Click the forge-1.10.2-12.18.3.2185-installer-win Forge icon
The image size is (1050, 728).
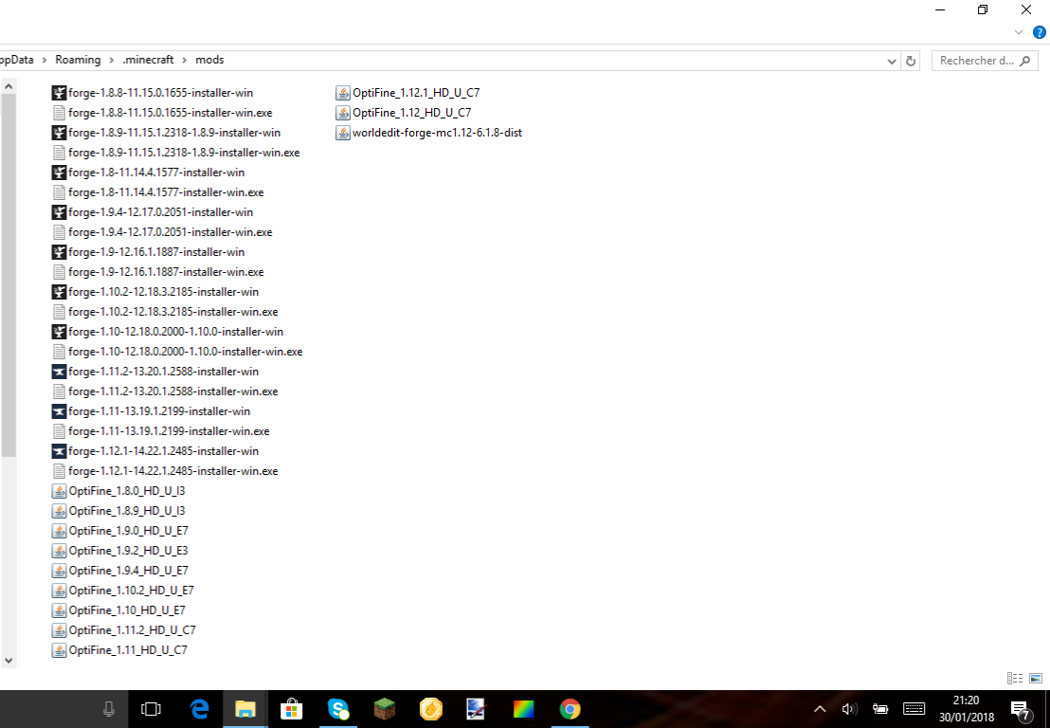pyautogui.click(x=59, y=292)
